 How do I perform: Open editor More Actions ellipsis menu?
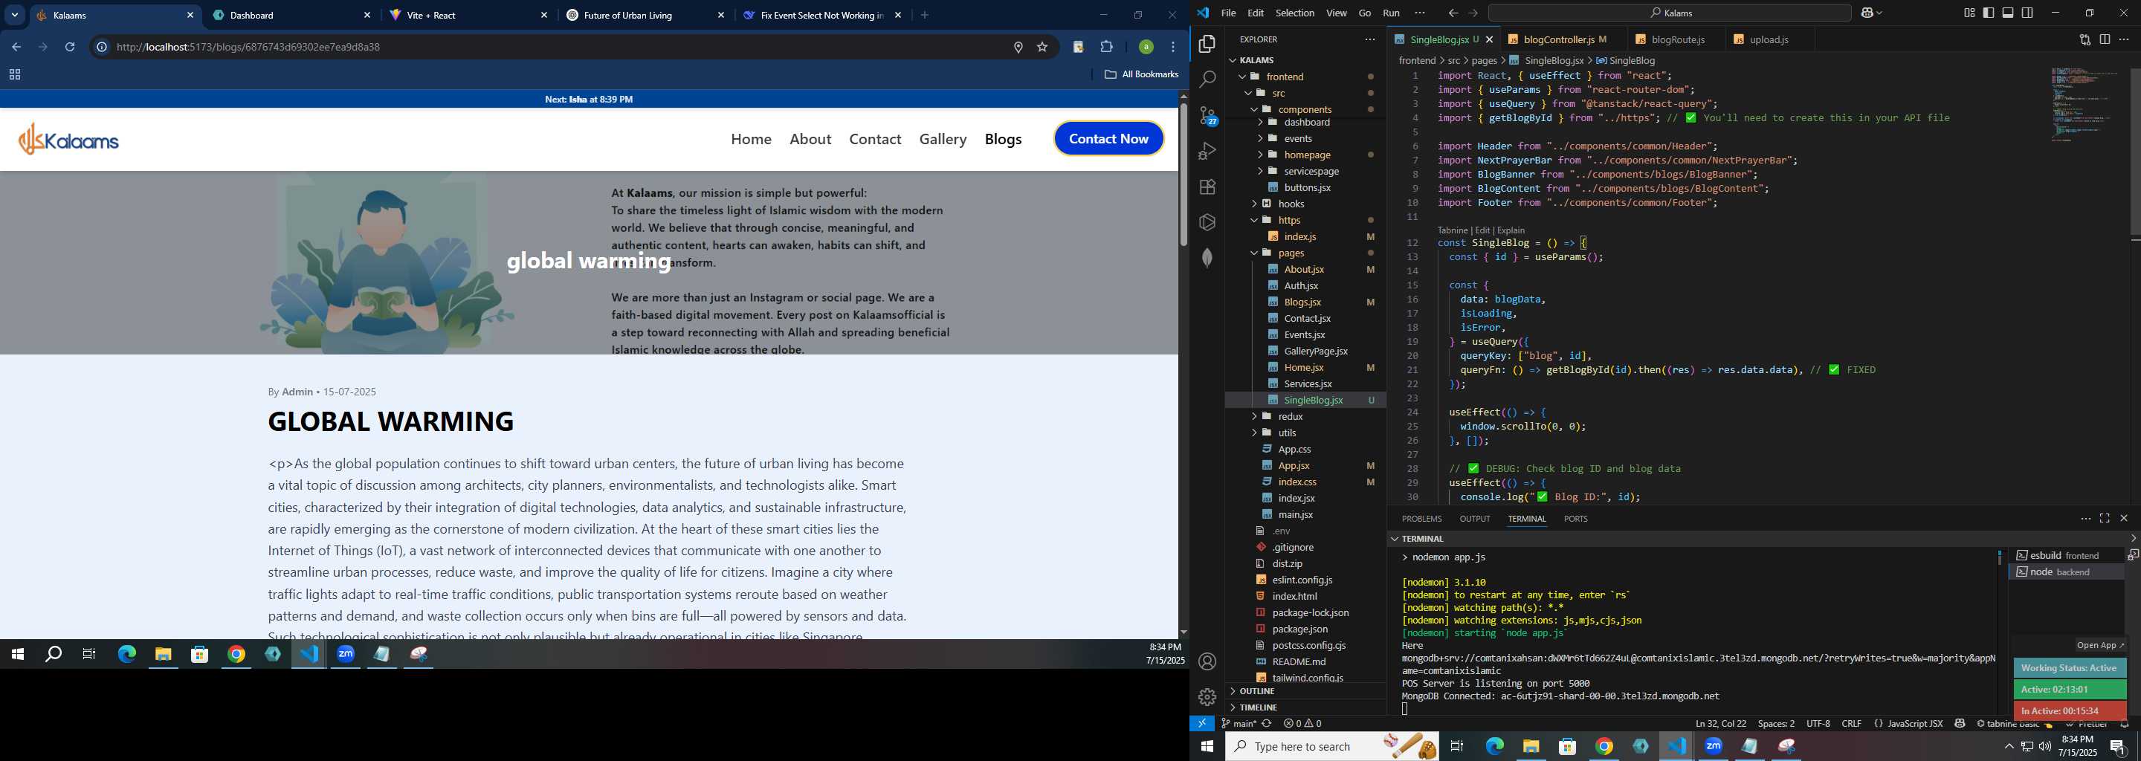pos(2124,39)
